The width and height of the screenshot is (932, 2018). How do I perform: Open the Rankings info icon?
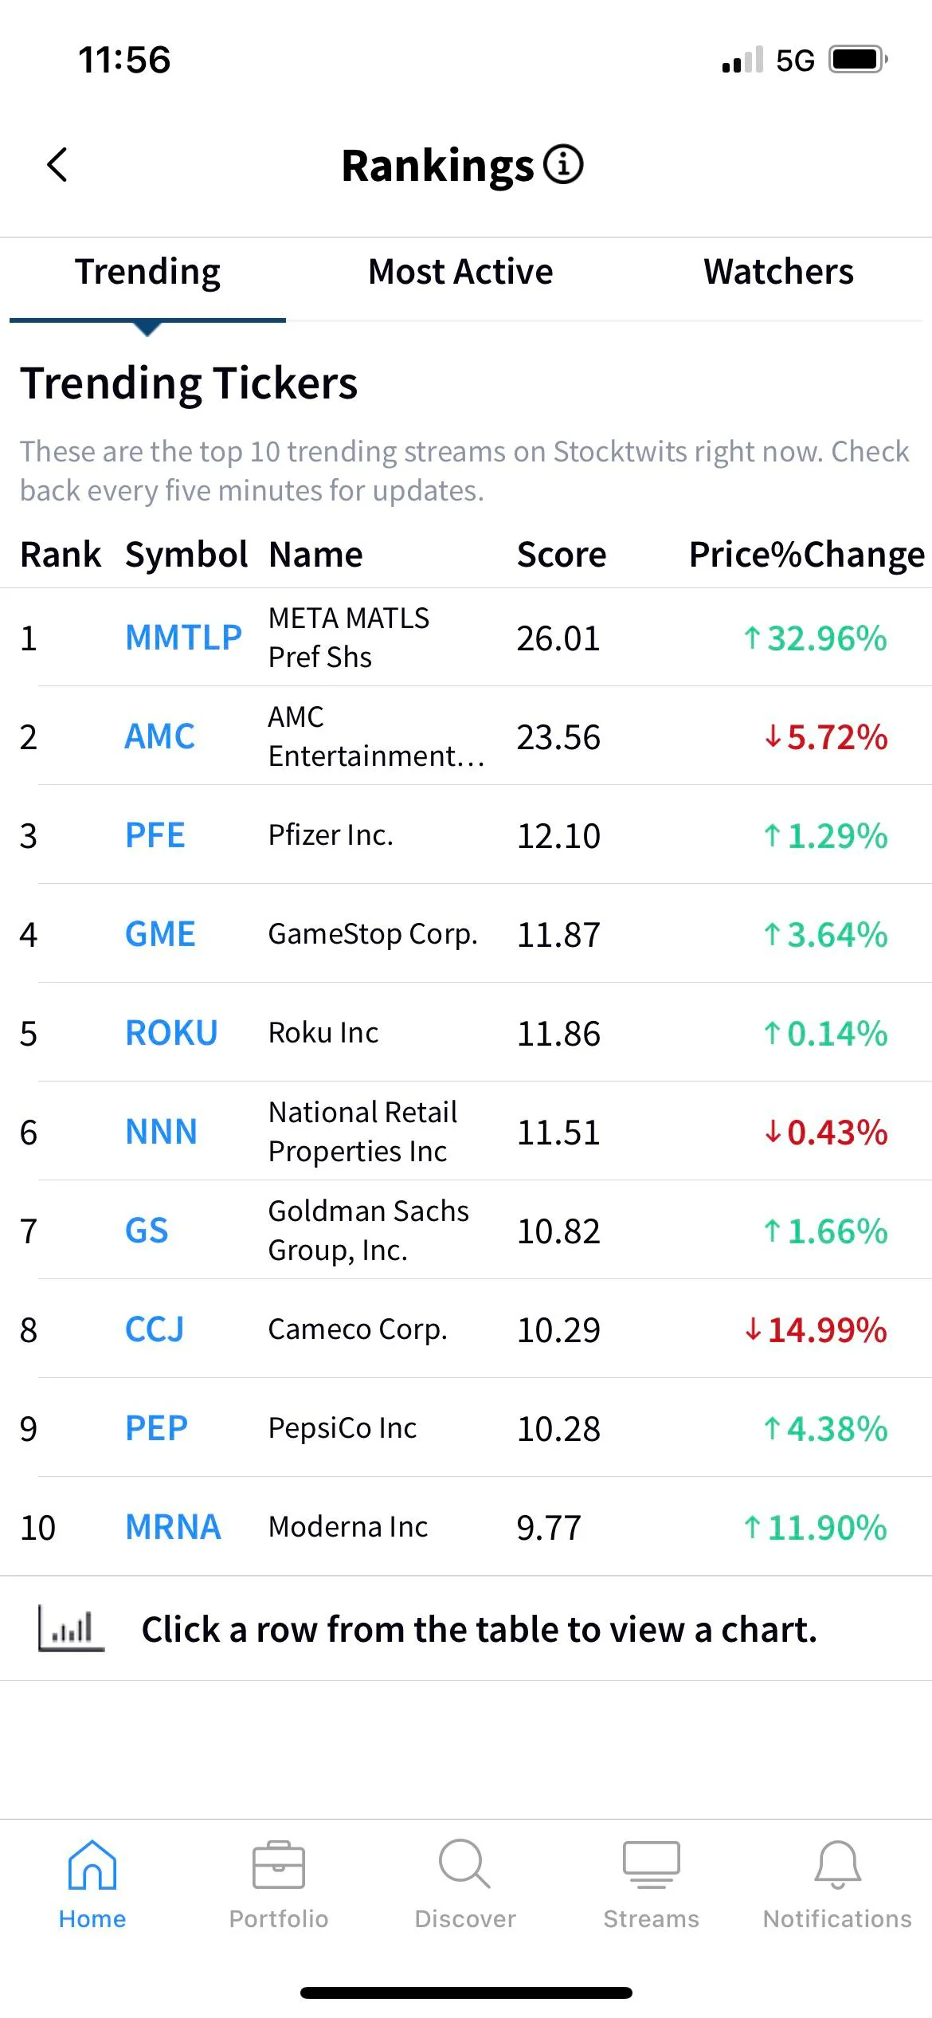click(564, 165)
